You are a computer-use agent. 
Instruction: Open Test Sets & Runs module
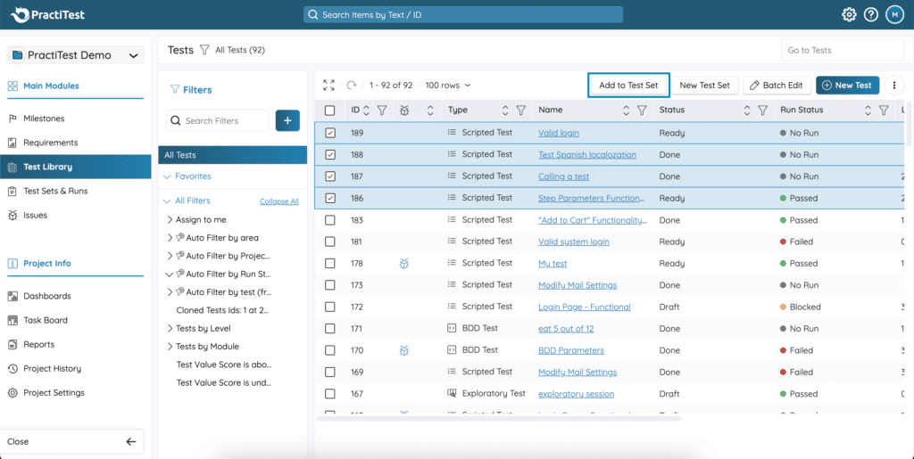click(x=55, y=191)
